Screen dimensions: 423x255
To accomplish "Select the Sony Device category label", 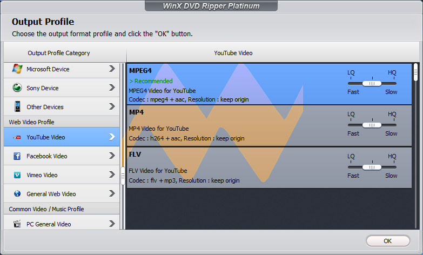I will tap(42, 88).
